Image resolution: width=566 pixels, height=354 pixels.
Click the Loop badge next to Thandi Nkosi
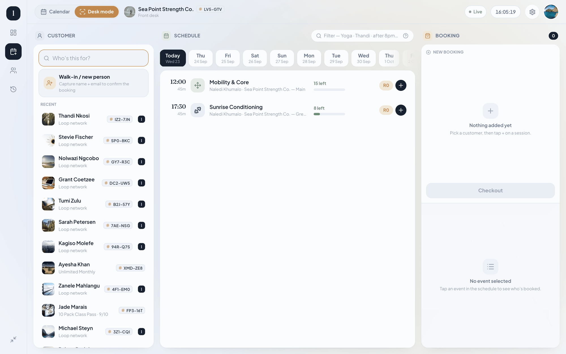141,119
